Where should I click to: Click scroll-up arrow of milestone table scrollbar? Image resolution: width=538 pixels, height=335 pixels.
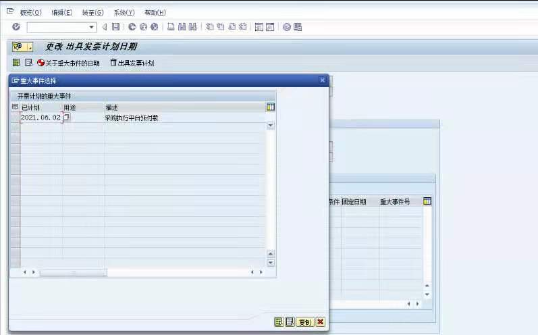[271, 254]
